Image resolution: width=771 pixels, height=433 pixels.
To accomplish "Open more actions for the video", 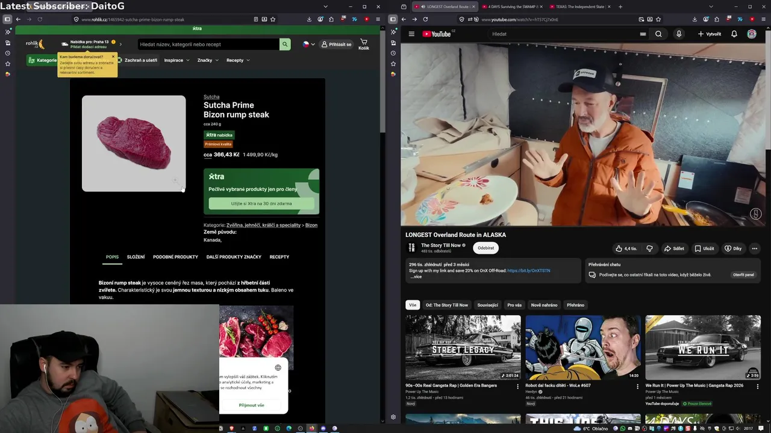I will 754,248.
